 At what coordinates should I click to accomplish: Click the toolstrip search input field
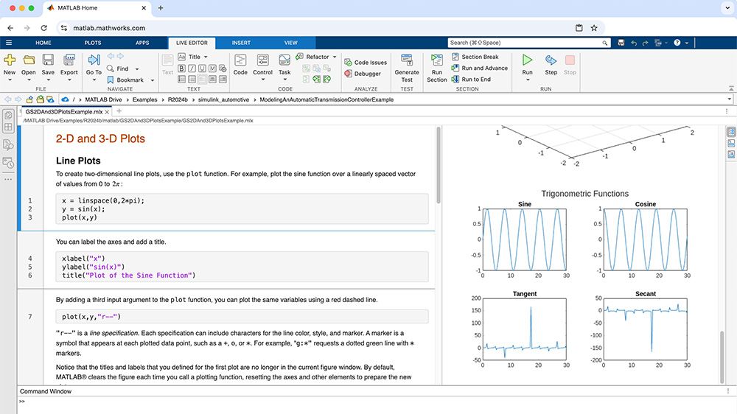pyautogui.click(x=529, y=43)
